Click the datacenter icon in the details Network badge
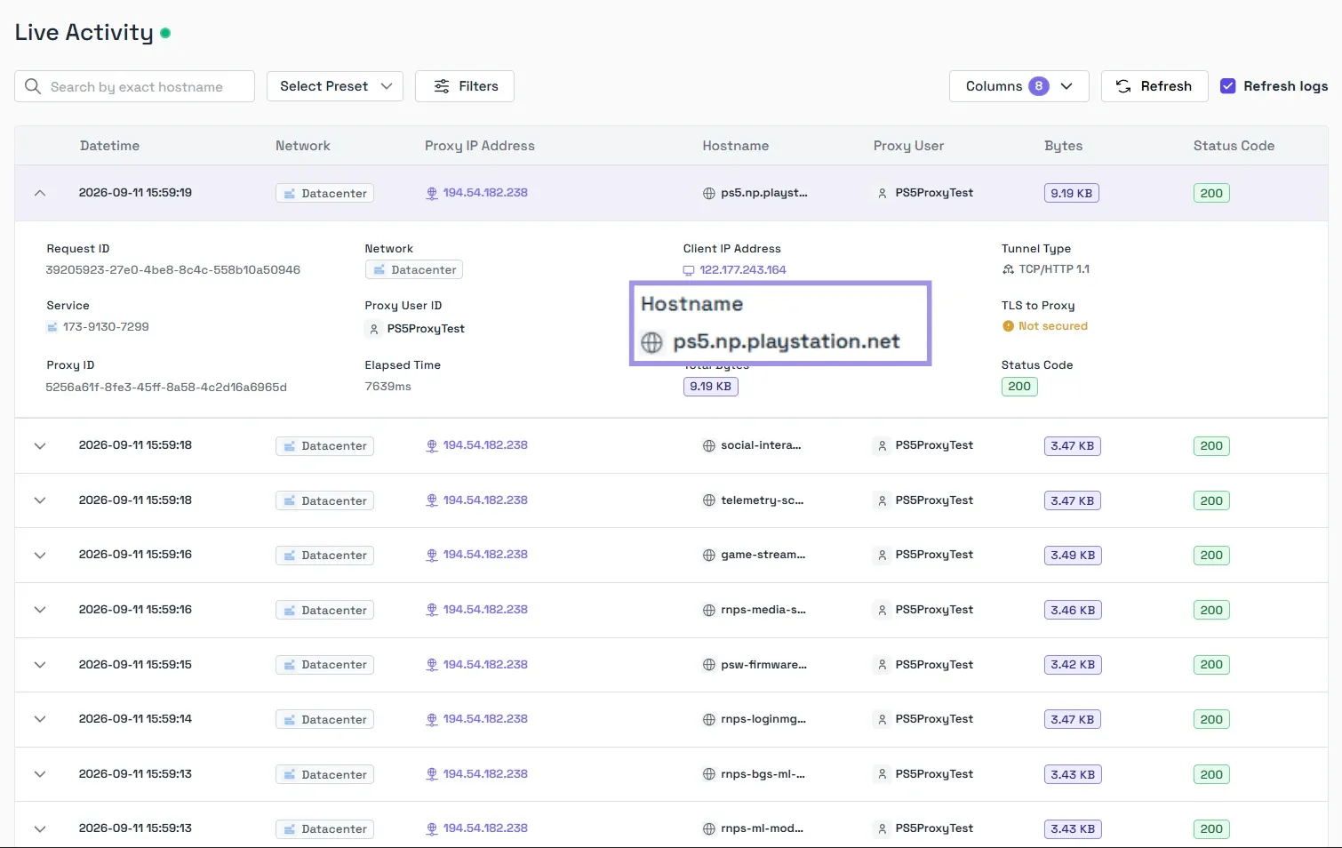Image resolution: width=1342 pixels, height=848 pixels. click(x=379, y=269)
